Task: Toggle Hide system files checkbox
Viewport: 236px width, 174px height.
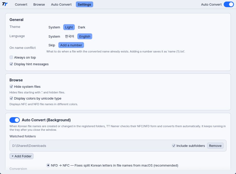Action: tap(11, 86)
